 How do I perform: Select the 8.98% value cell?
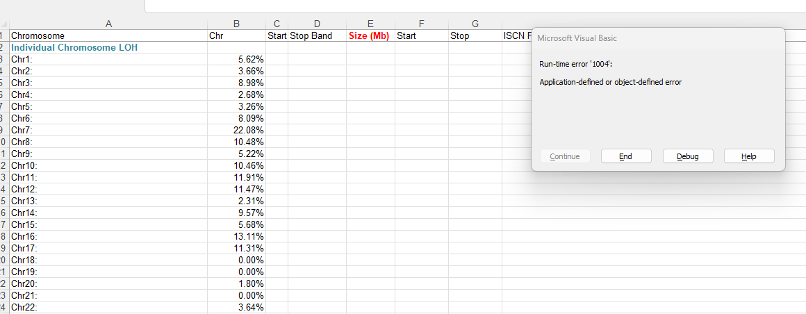point(236,83)
